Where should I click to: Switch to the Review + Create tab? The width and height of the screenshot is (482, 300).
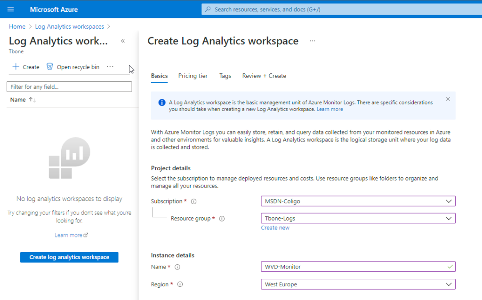264,76
